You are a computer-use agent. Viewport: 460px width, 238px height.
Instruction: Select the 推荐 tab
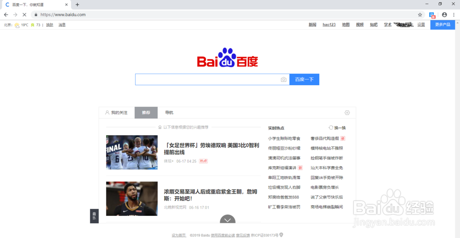click(146, 113)
